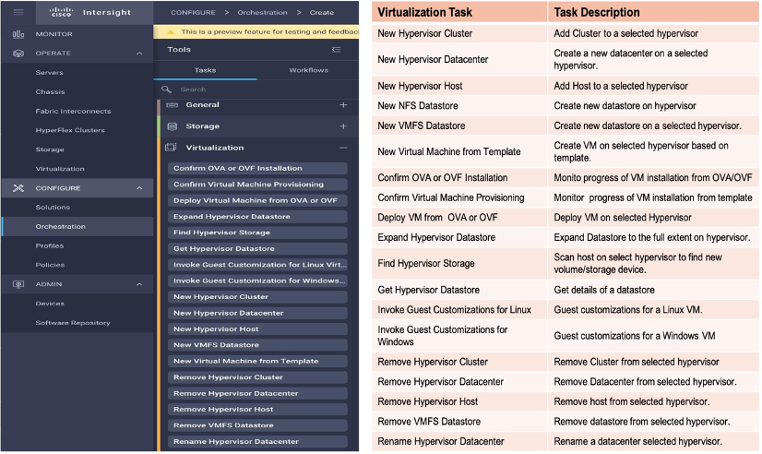Click the warning icon in preview banner
This screenshot has height=454, width=762.
[171, 32]
